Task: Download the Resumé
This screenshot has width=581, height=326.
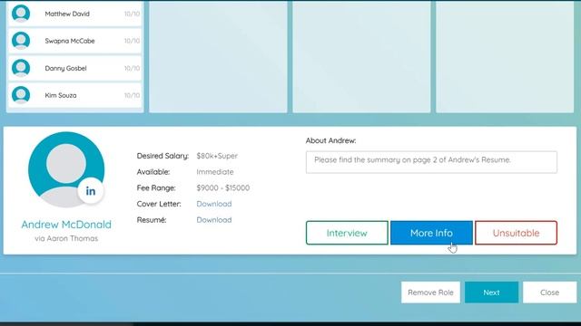Action: point(214,220)
